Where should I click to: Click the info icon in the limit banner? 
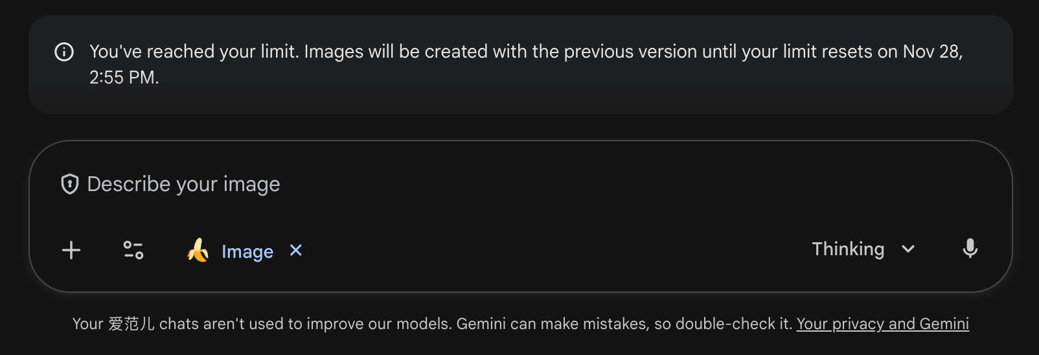64,52
